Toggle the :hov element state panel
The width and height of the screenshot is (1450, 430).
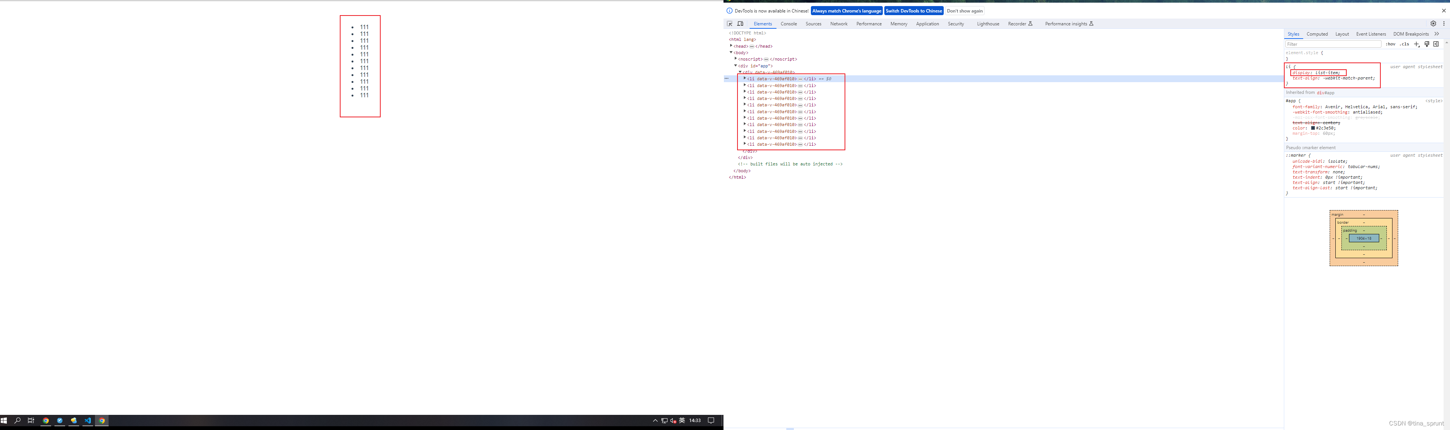[1390, 44]
